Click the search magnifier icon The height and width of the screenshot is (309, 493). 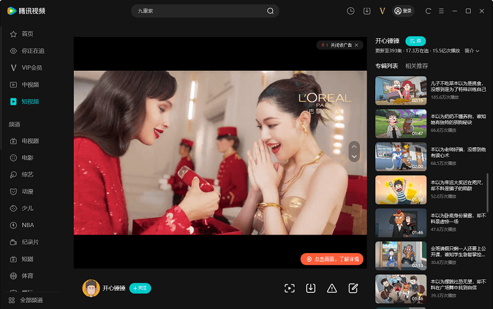271,11
